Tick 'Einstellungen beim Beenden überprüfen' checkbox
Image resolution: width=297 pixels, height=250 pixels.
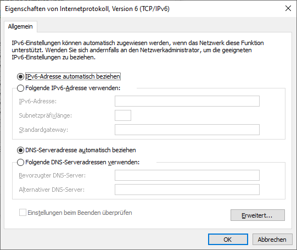click(x=23, y=213)
